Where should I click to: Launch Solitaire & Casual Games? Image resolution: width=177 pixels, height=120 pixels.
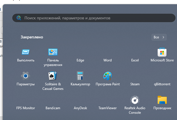pyautogui.click(x=53, y=76)
